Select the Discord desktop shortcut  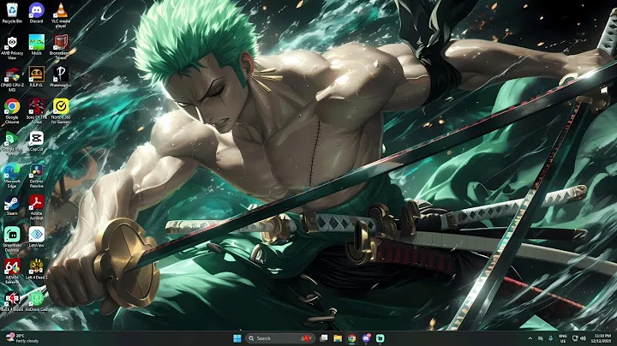pyautogui.click(x=36, y=13)
